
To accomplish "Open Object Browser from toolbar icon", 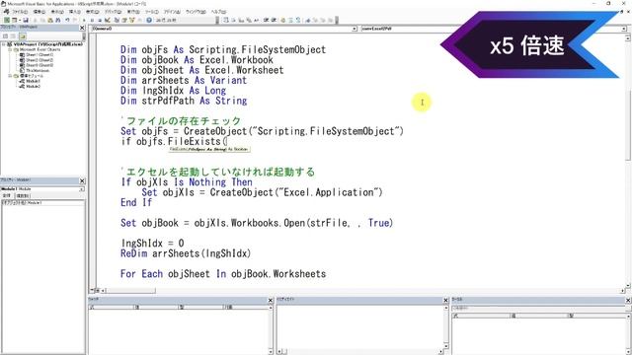I will [131, 20].
